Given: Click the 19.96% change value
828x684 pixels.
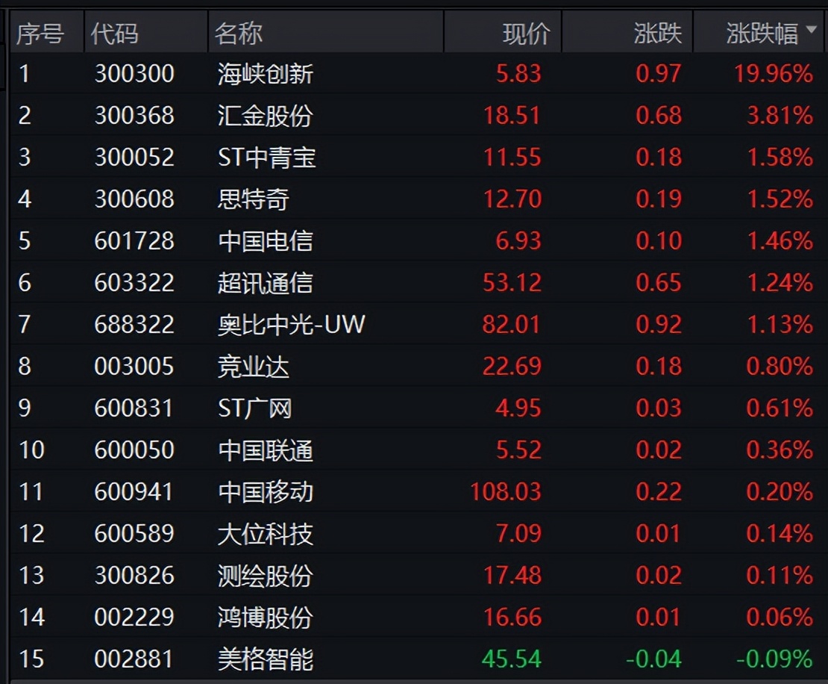Looking at the screenshot, I should click(x=773, y=73).
